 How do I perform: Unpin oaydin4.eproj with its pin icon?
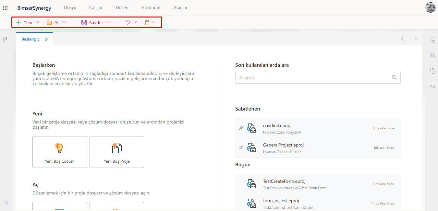click(241, 128)
